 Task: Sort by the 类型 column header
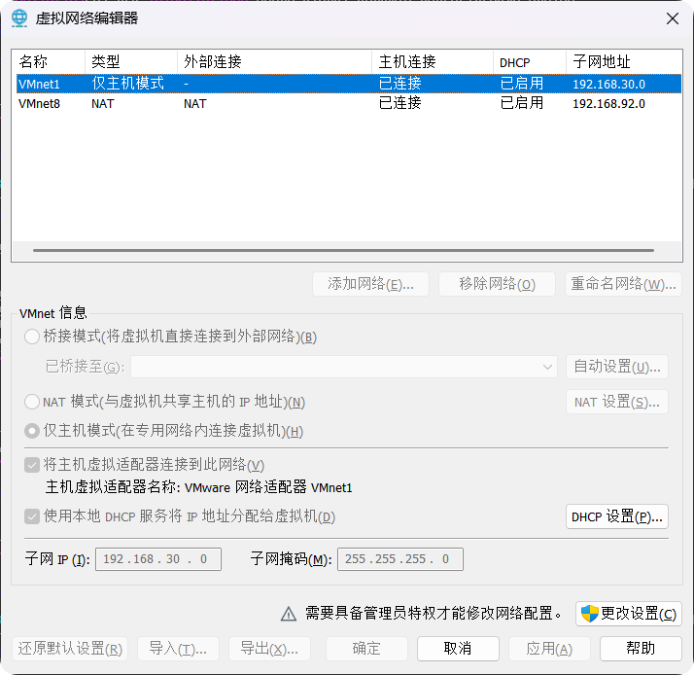[x=131, y=61]
